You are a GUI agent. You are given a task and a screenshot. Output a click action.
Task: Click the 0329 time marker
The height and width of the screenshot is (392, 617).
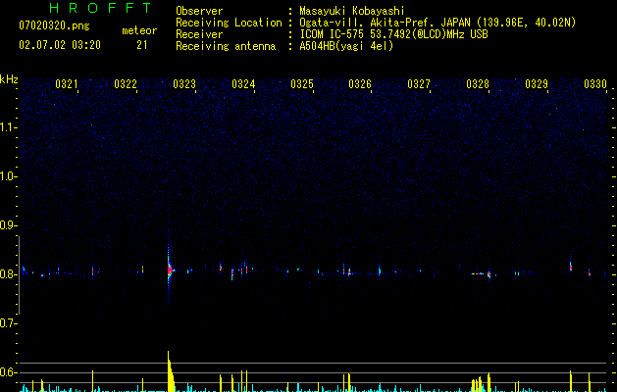pyautogui.click(x=537, y=83)
